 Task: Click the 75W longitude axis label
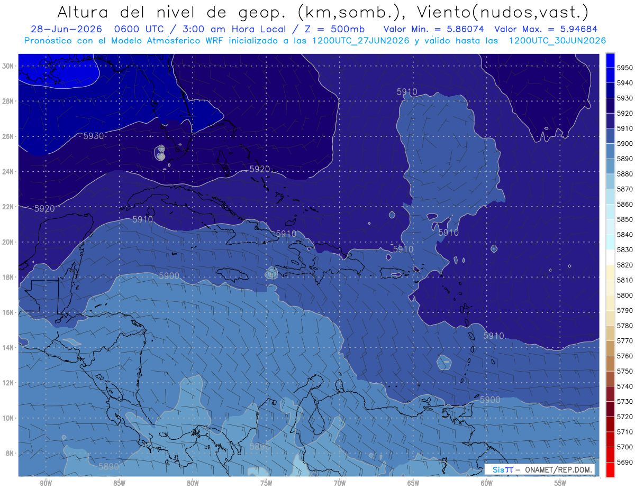tap(266, 483)
